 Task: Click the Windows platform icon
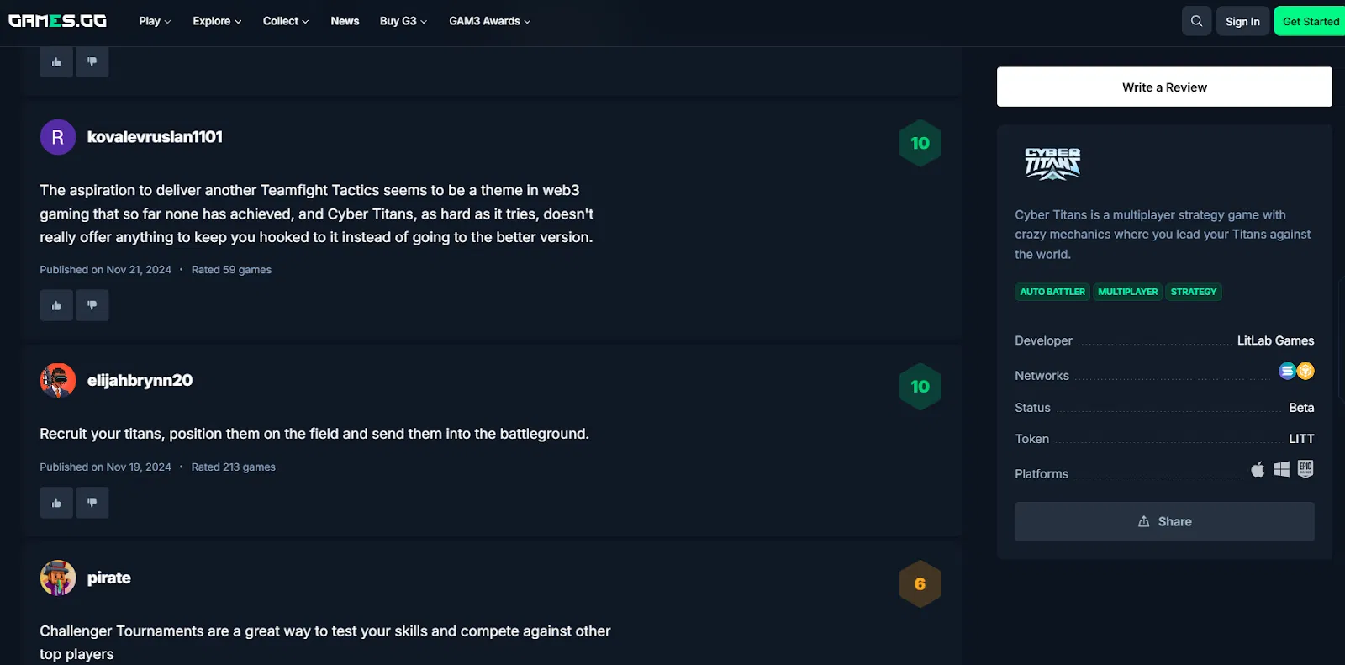(x=1281, y=469)
